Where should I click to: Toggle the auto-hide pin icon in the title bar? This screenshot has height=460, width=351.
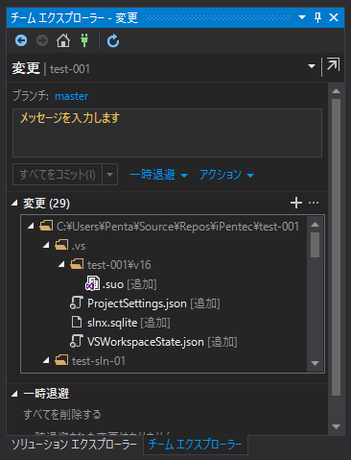pos(317,17)
